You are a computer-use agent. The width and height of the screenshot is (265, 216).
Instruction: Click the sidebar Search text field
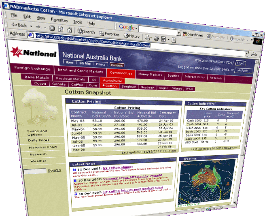click(35, 171)
